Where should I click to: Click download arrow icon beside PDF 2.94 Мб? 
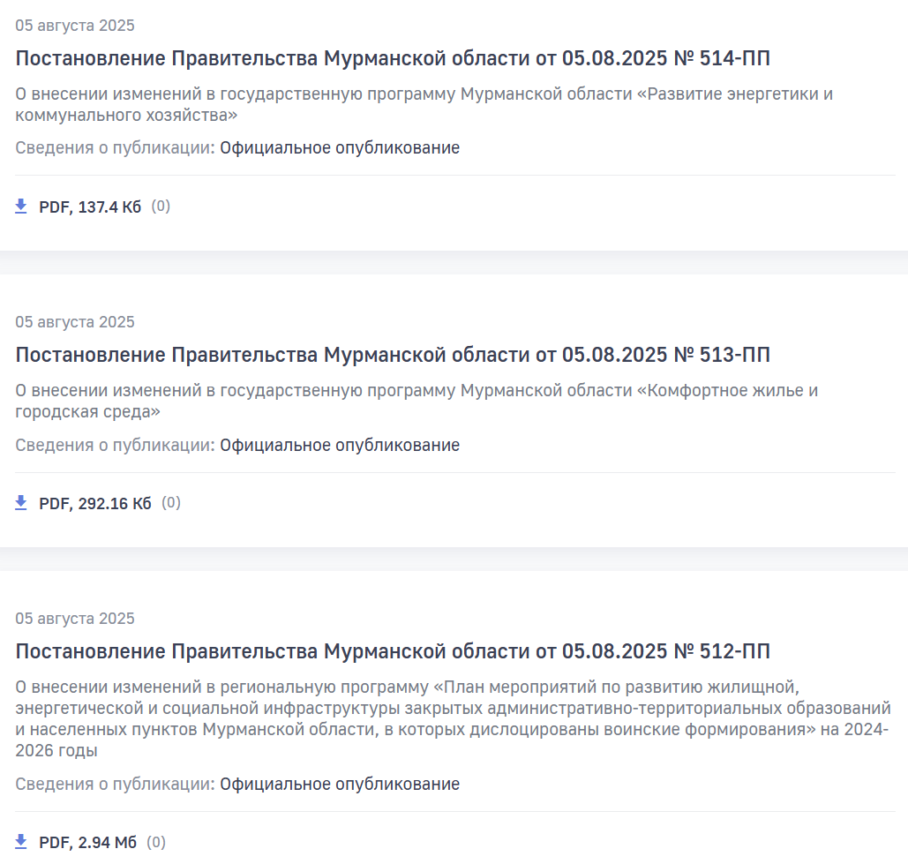pos(21,841)
